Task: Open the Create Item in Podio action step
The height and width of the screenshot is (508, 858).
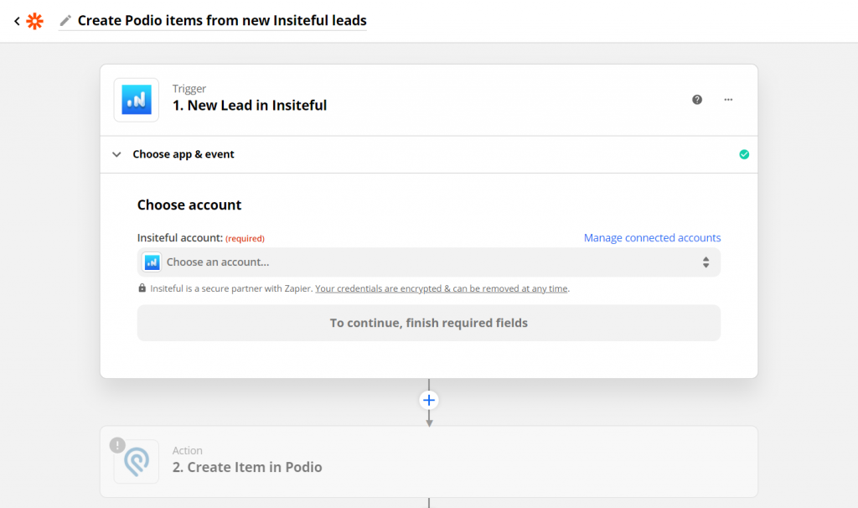Action: [x=428, y=461]
